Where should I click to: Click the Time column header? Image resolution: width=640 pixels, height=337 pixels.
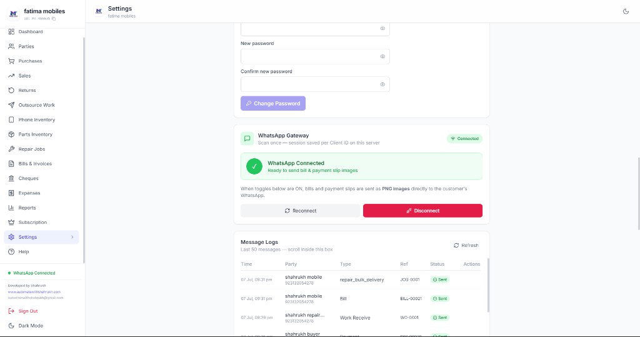246,264
